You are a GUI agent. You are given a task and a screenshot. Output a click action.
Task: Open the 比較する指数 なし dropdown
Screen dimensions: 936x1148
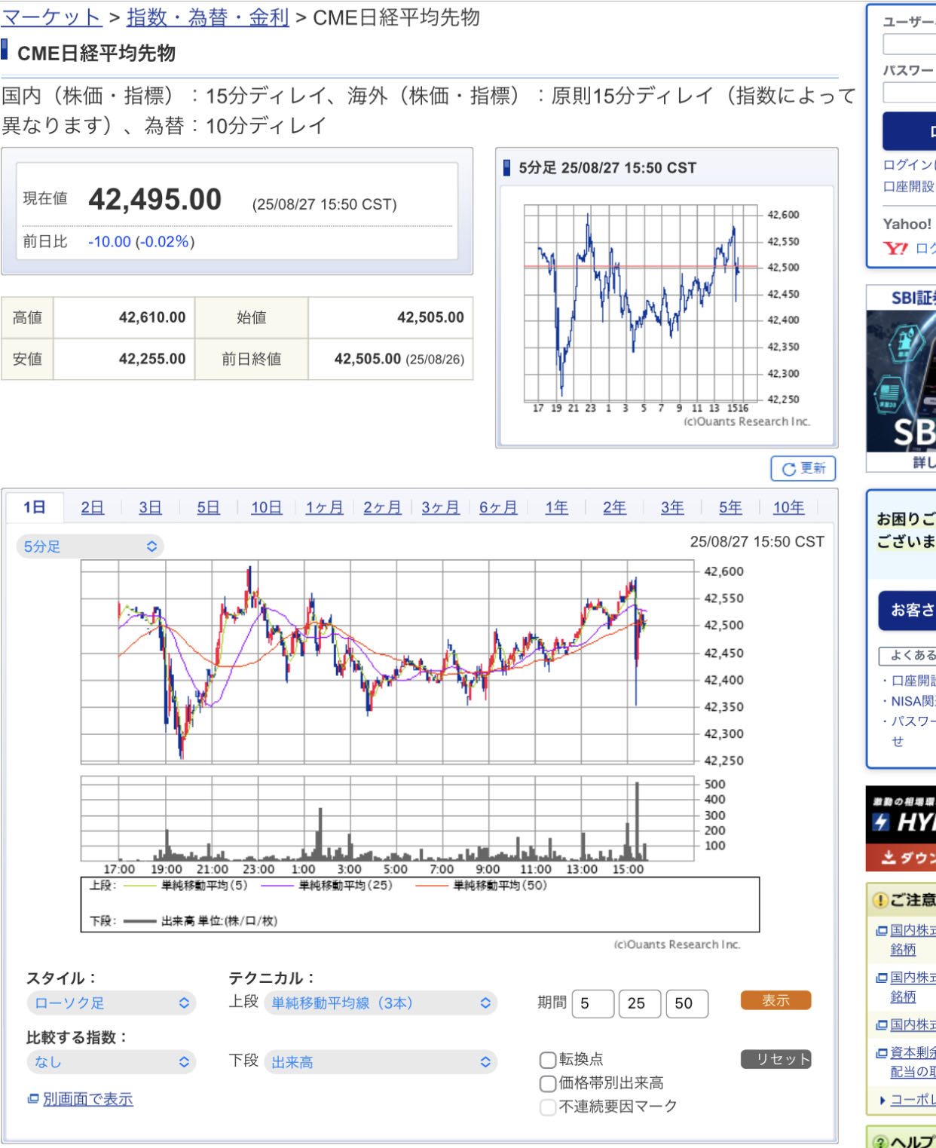pos(111,1062)
